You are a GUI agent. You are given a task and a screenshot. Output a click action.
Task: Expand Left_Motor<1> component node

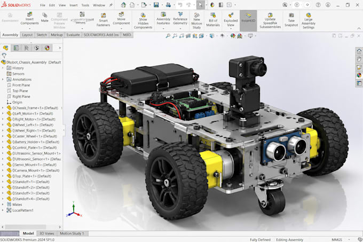tap(3, 113)
